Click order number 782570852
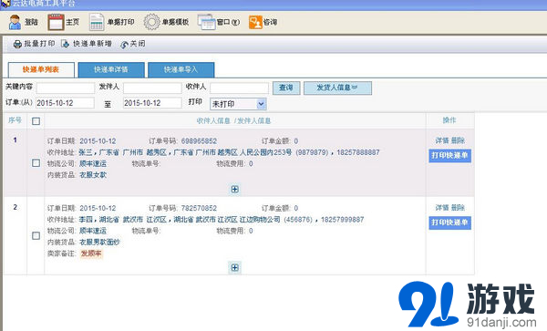The image size is (547, 331). pyautogui.click(x=199, y=208)
